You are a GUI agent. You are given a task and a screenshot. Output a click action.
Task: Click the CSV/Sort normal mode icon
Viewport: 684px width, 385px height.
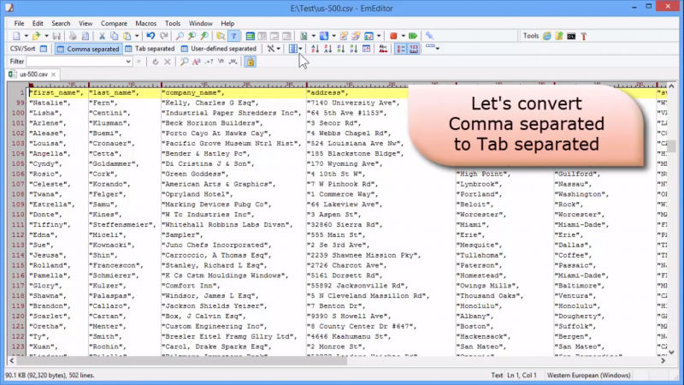(x=44, y=49)
